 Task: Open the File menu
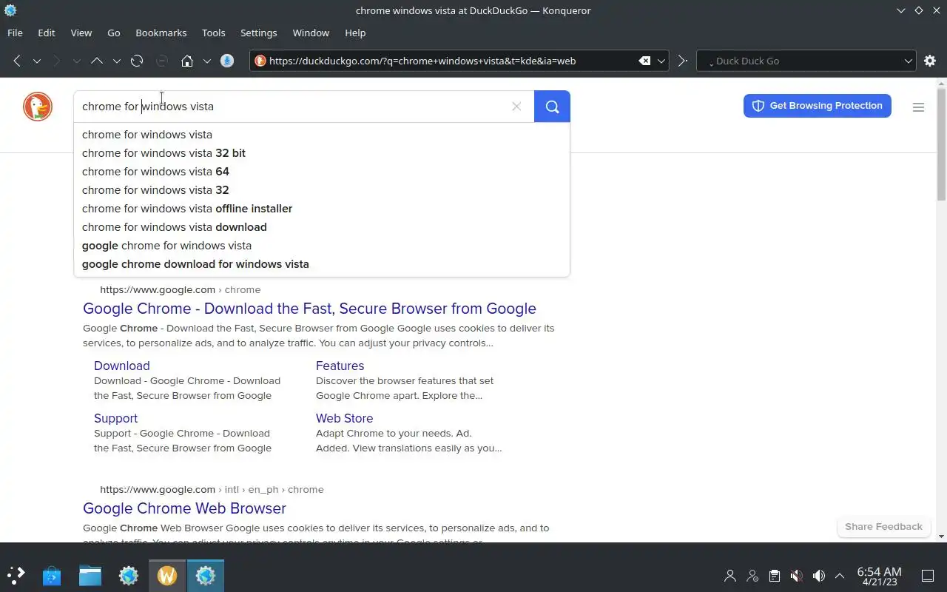coord(15,33)
